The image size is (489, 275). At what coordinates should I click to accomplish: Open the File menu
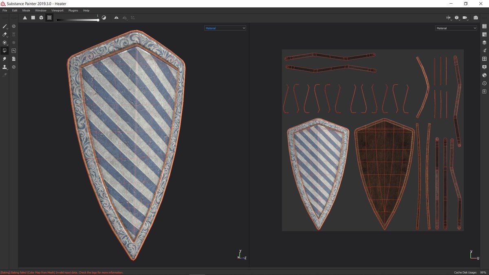pyautogui.click(x=5, y=10)
